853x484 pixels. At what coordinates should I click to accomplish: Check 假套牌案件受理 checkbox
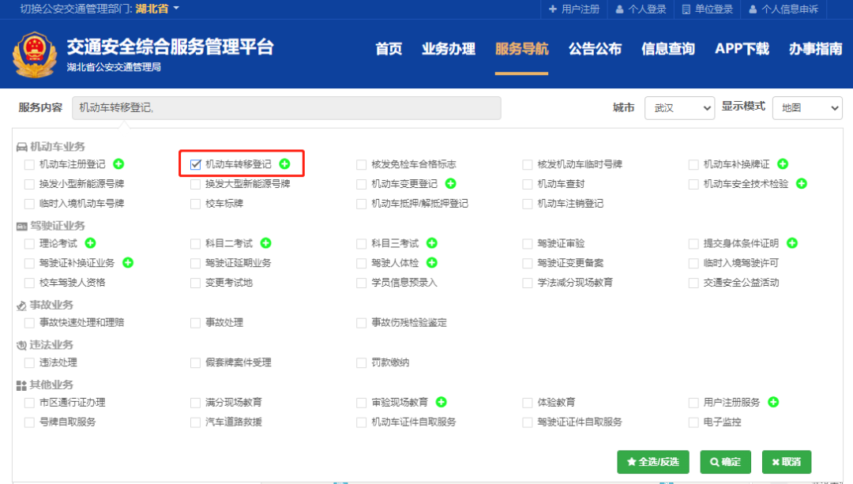coord(195,362)
